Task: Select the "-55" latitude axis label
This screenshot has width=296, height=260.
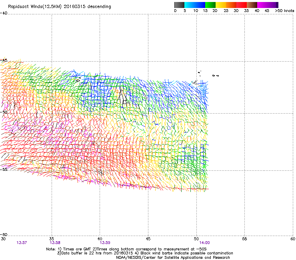Action: pos(4,169)
